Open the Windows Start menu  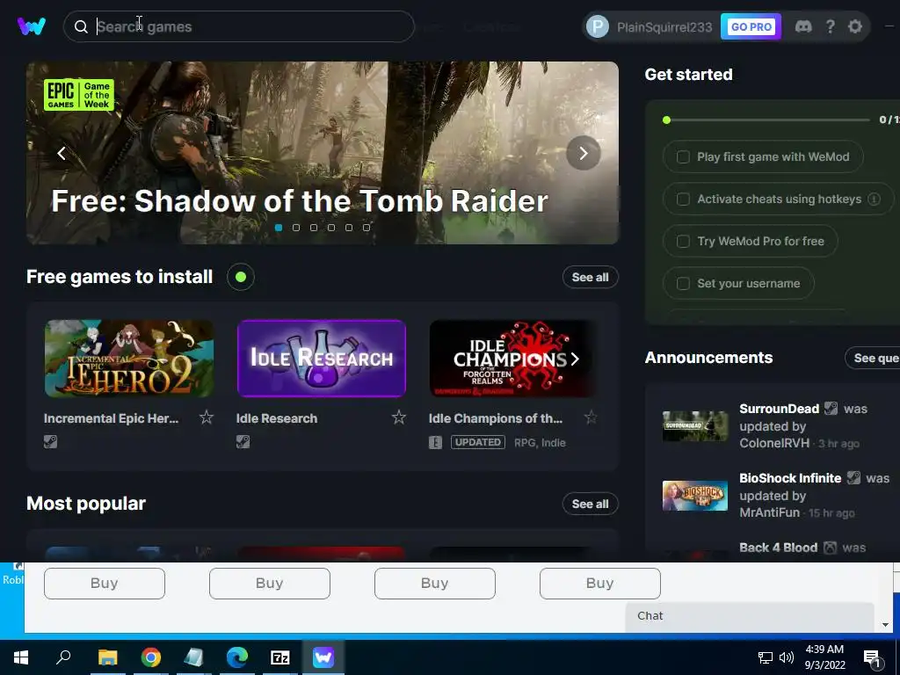tap(21, 657)
